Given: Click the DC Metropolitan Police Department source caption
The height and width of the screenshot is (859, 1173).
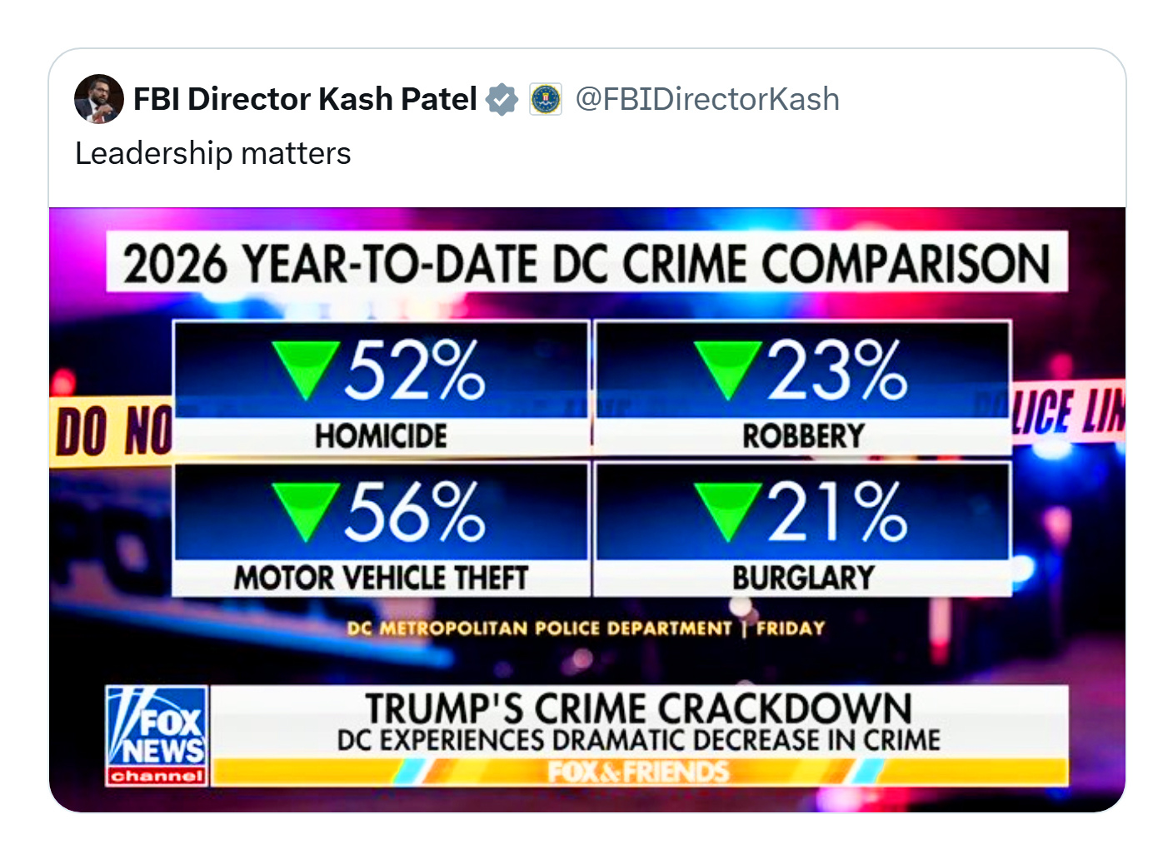Looking at the screenshot, I should pyautogui.click(x=586, y=628).
